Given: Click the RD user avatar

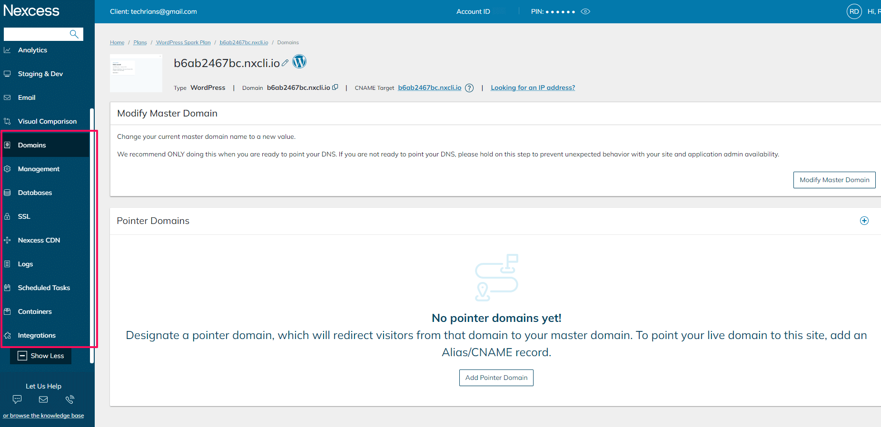Looking at the screenshot, I should [854, 11].
